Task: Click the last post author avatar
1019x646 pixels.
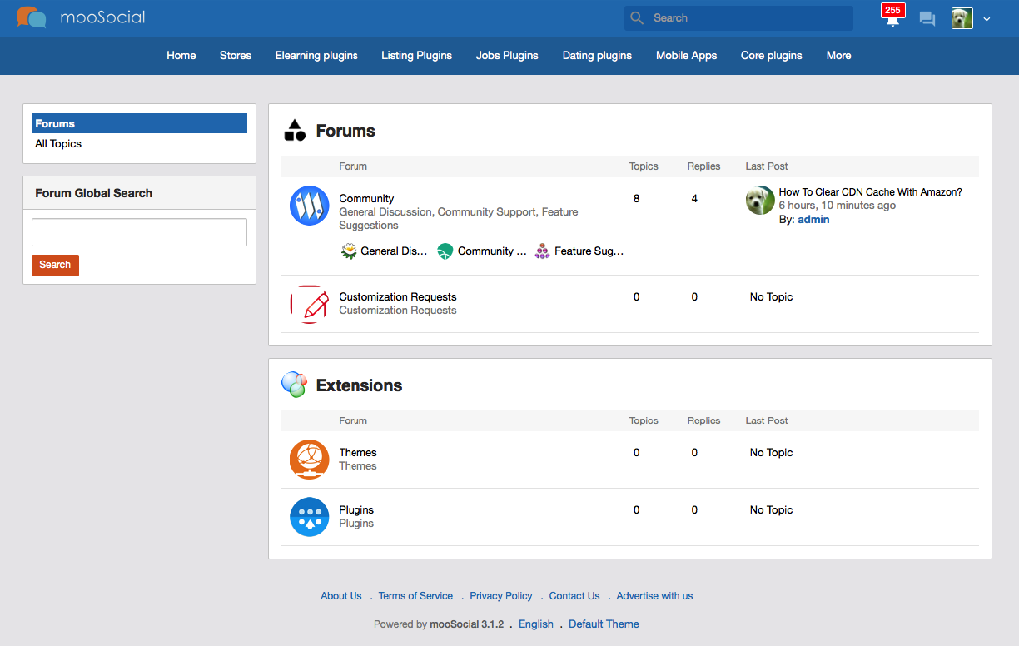Action: coord(760,200)
